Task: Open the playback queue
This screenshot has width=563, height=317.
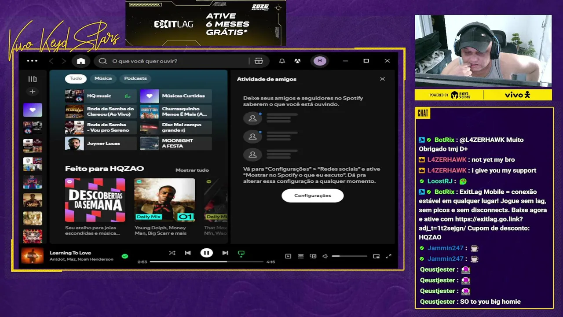Action: pyautogui.click(x=301, y=256)
